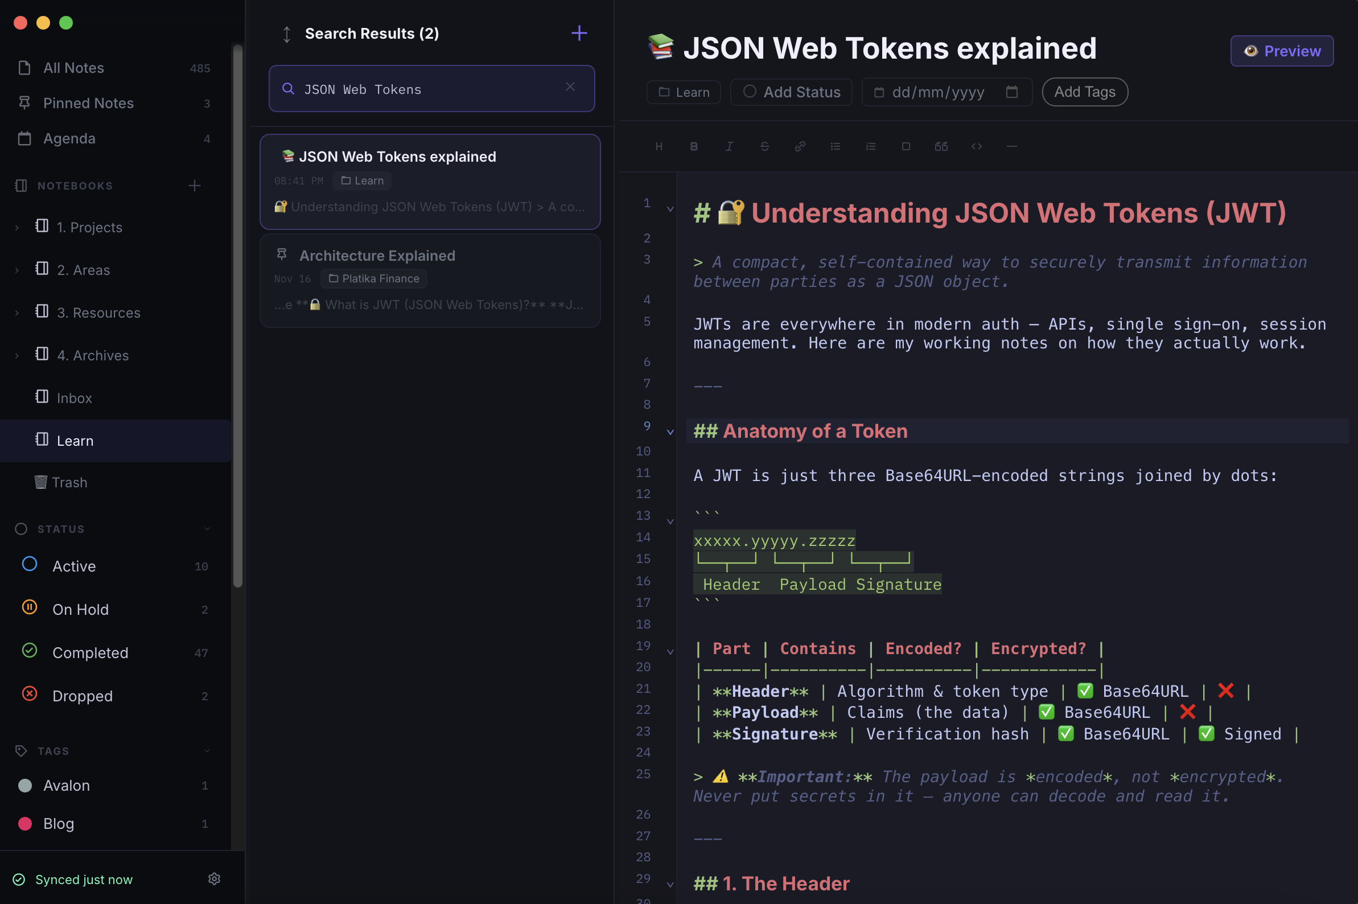Open the date picker calendar icon
The height and width of the screenshot is (904, 1358).
pyautogui.click(x=1011, y=92)
